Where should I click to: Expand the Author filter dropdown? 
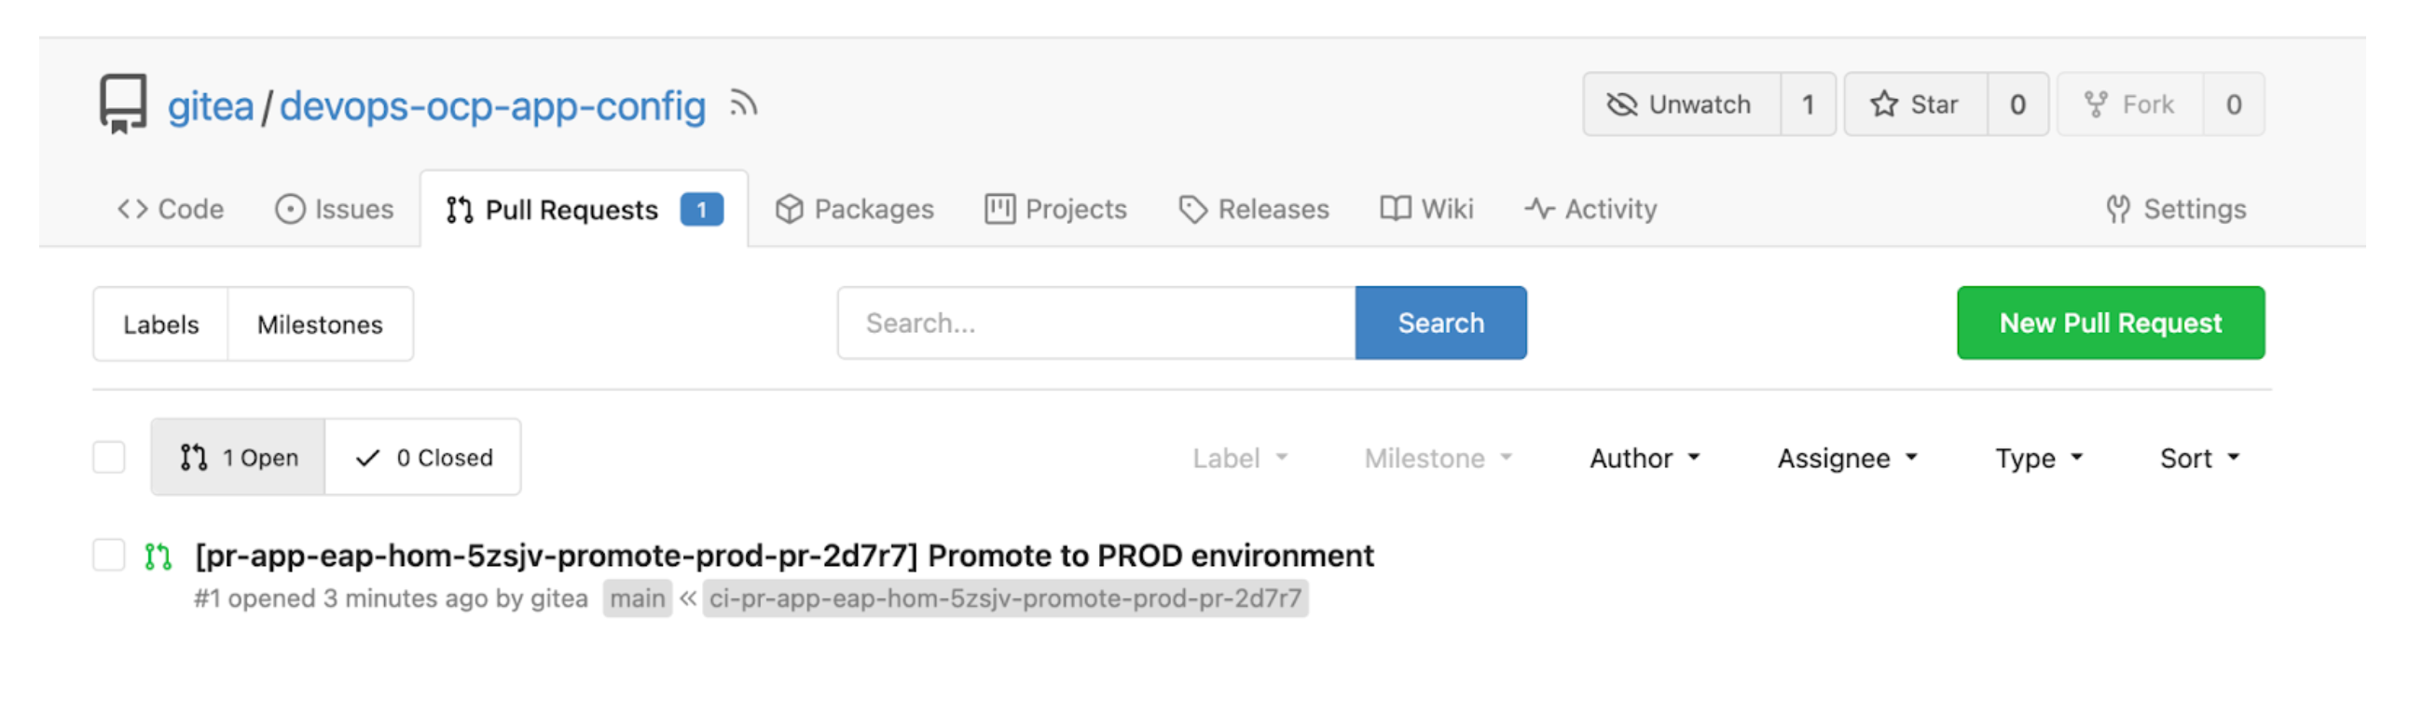(x=1645, y=459)
